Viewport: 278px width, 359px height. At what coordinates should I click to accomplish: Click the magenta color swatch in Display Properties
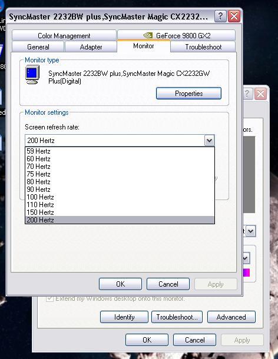pyautogui.click(x=246, y=272)
